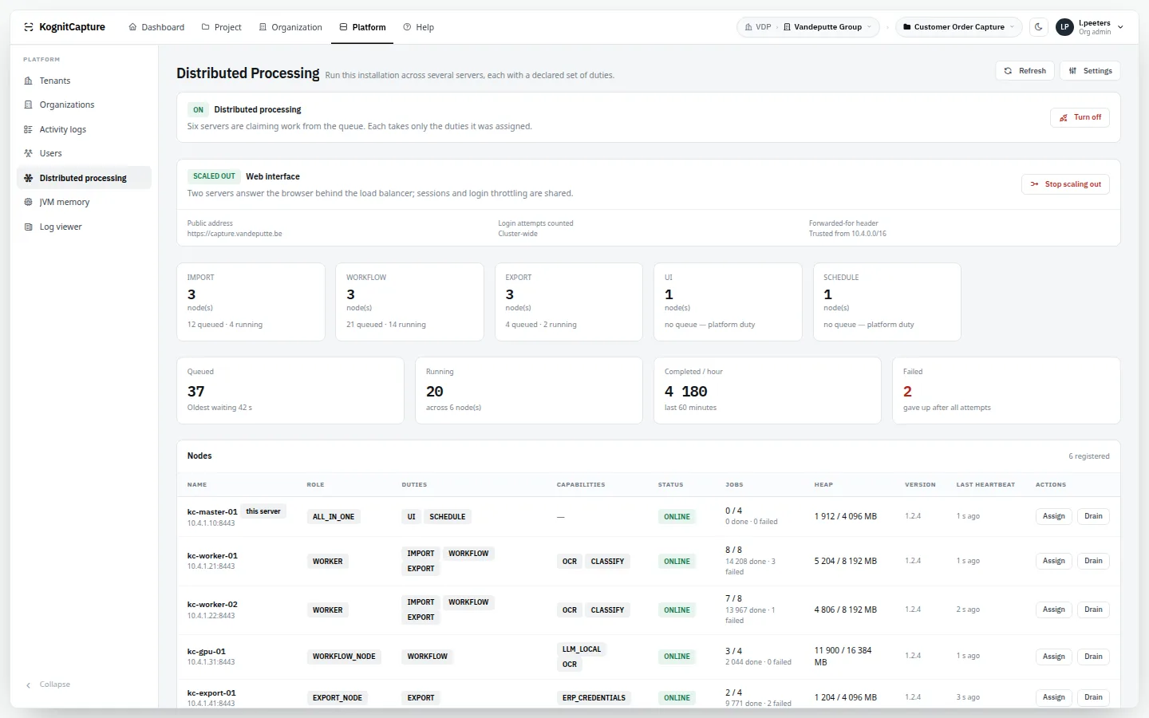Image resolution: width=1149 pixels, height=718 pixels.
Task: Click the ON status badge
Action: 198,110
